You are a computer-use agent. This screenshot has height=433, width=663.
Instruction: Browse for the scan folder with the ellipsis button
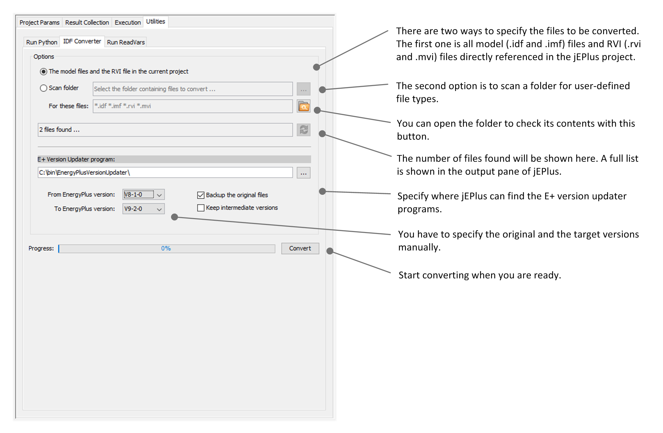[x=303, y=89]
